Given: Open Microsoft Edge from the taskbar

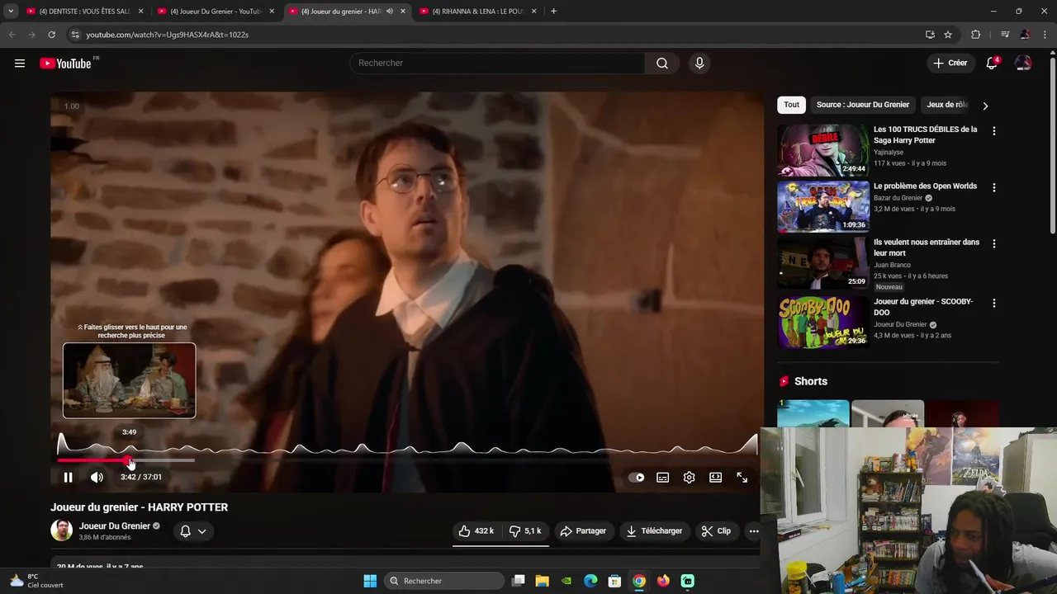Looking at the screenshot, I should (x=590, y=581).
